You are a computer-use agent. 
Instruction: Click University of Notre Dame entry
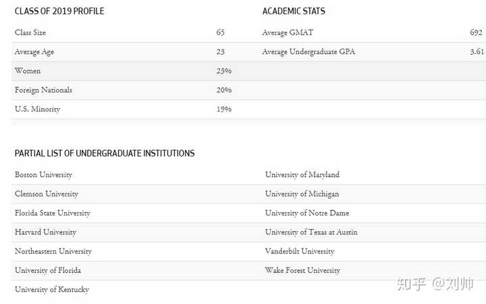(307, 213)
